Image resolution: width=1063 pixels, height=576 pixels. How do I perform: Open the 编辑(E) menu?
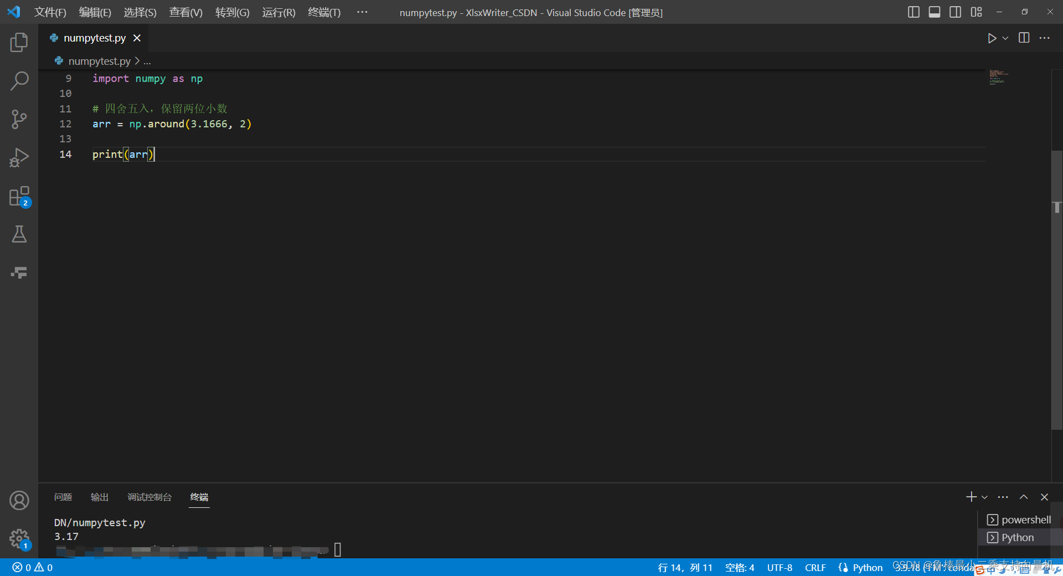(95, 12)
